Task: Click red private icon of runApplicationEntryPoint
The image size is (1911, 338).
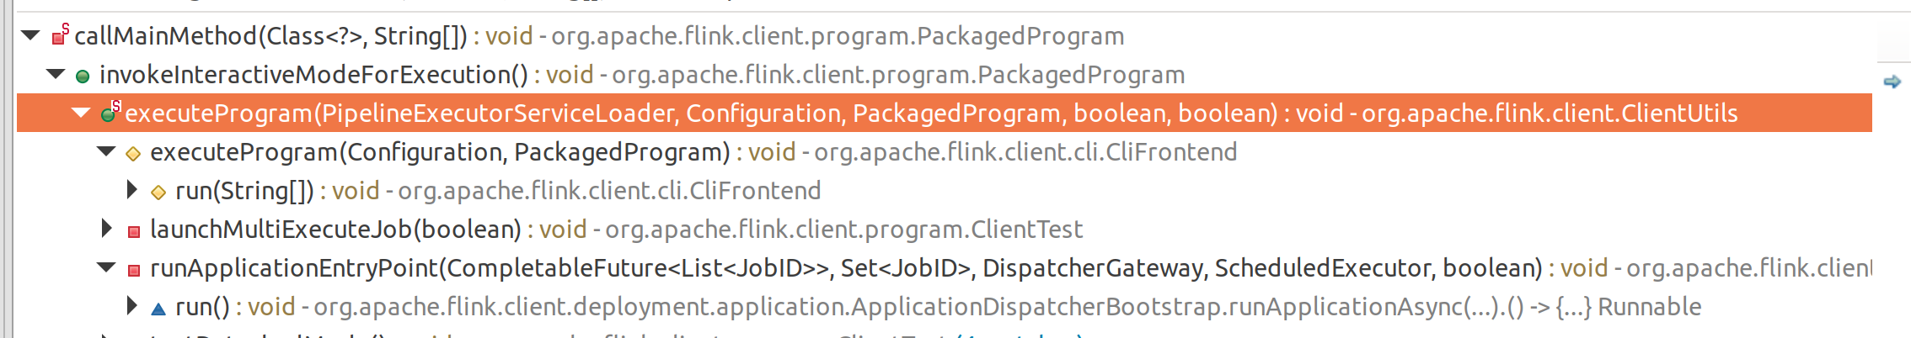Action: [133, 270]
